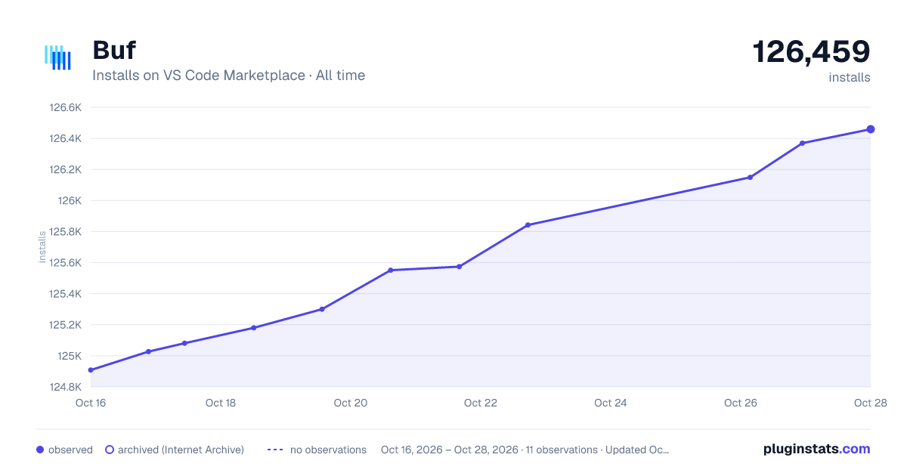Viewport: 907px width, 476px height.
Task: Click the date range and observations footer text
Action: click(525, 450)
